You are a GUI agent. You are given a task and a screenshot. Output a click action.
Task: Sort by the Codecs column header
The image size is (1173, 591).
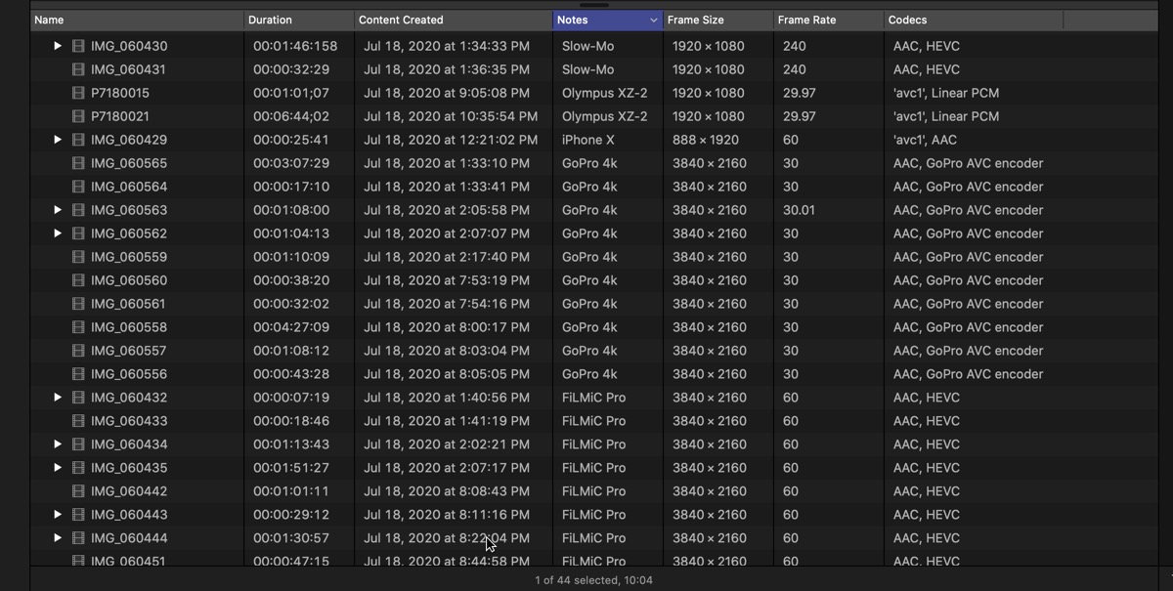[x=974, y=20]
